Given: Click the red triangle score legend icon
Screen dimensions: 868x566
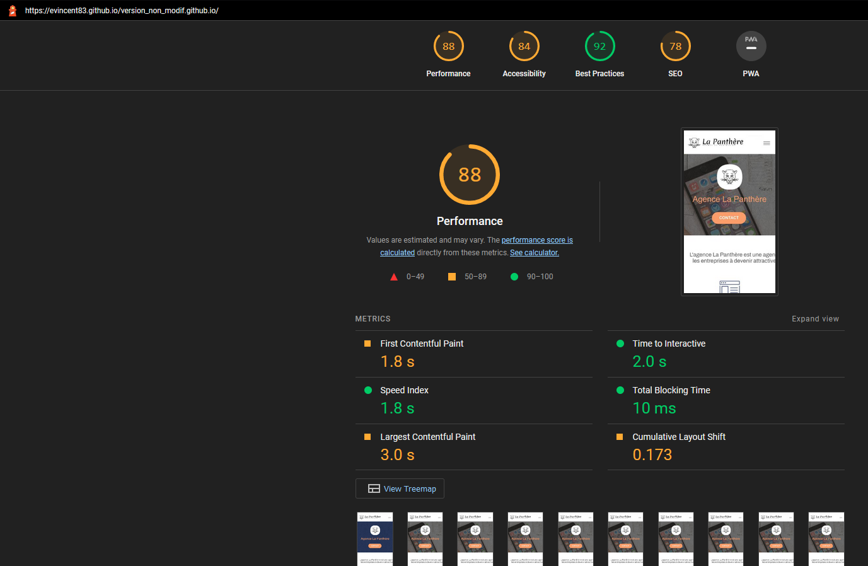Looking at the screenshot, I should (394, 276).
